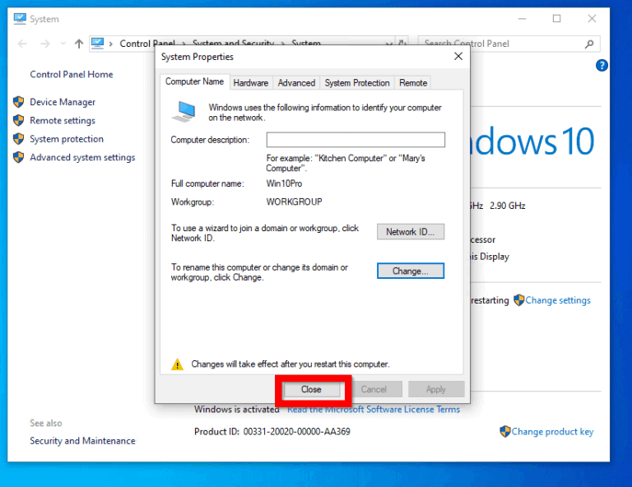The height and width of the screenshot is (487, 632).
Task: Click the System window title icon
Action: (20, 19)
